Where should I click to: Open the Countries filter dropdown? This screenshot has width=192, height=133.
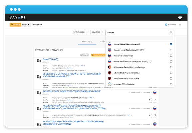click(97, 32)
